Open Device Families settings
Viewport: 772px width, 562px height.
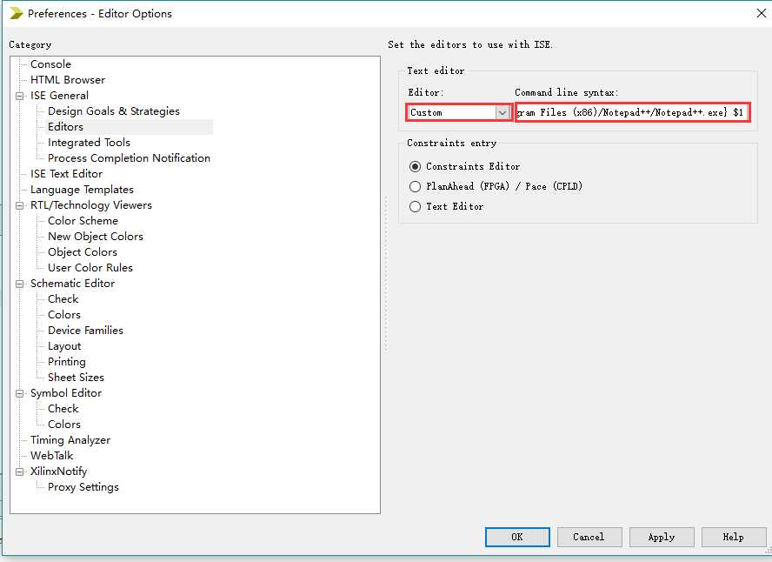click(x=86, y=331)
